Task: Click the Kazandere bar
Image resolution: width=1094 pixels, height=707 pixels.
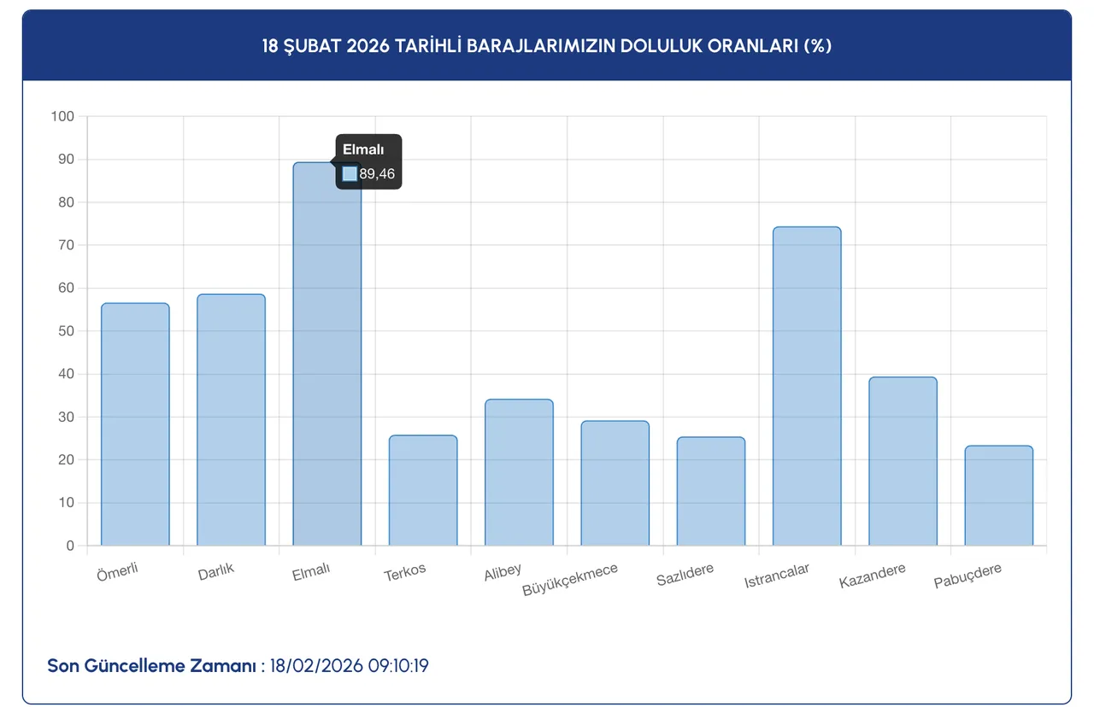Action: pyautogui.click(x=902, y=461)
